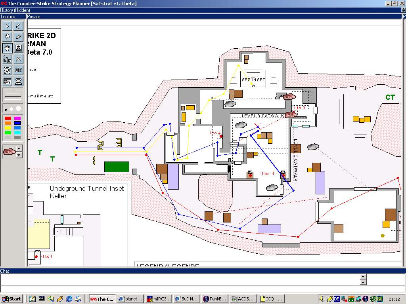Image resolution: width=406 pixels, height=304 pixels.
Task: Choose the dashed line style
Action: coord(13,91)
